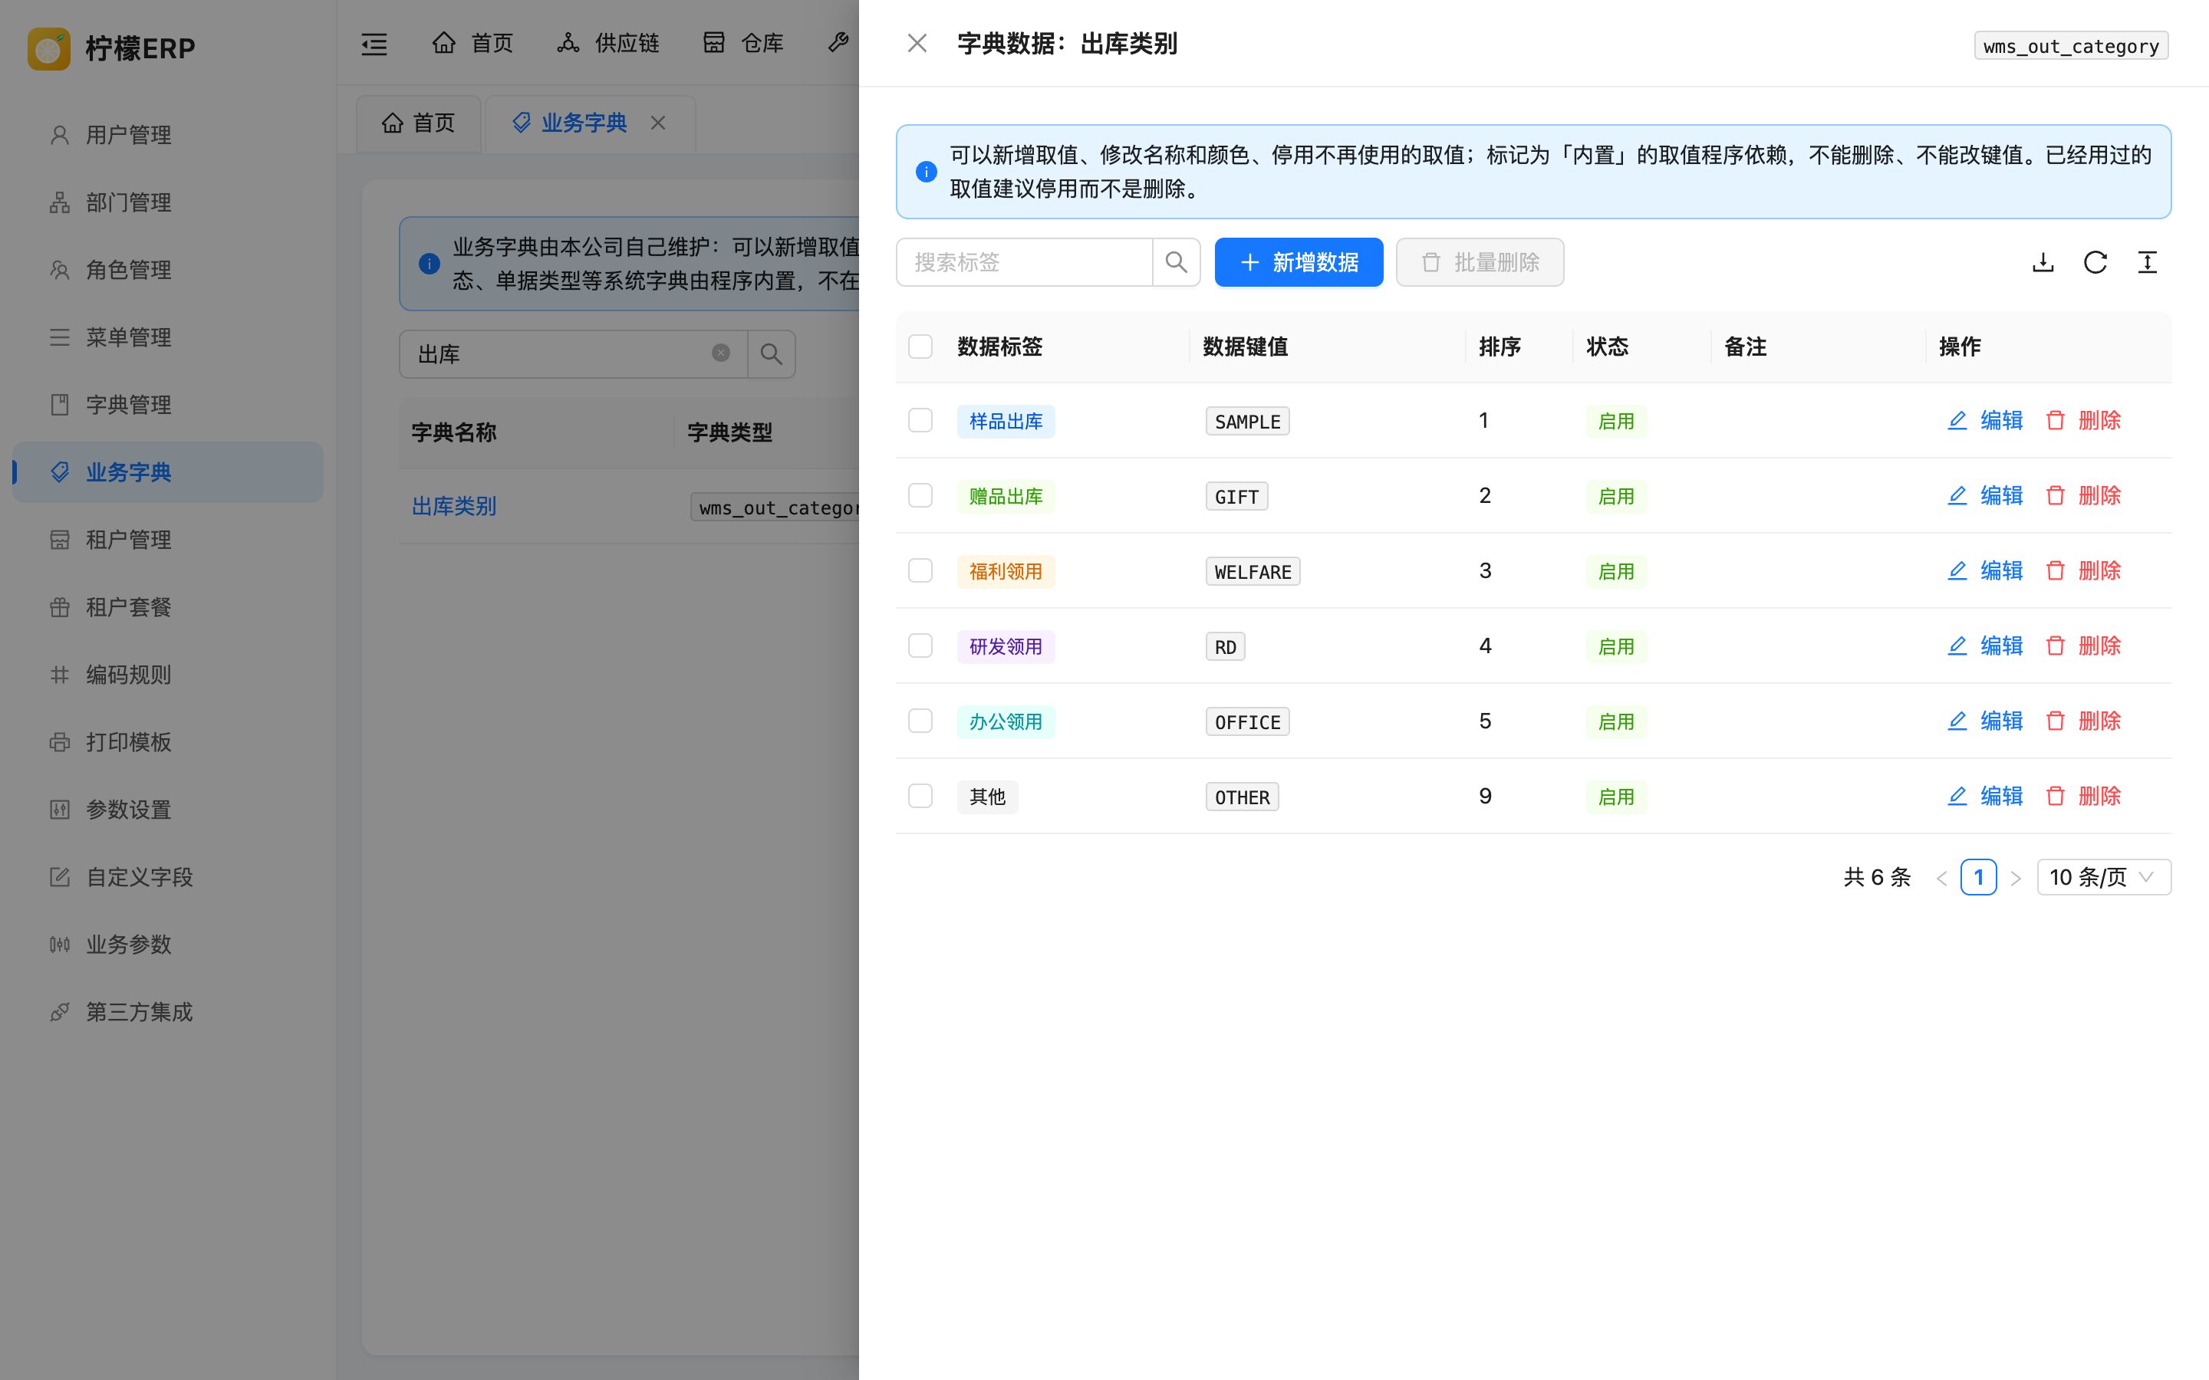Open the 10 条/页 page size dropdown
This screenshot has height=1380, width=2209.
coord(2103,877)
